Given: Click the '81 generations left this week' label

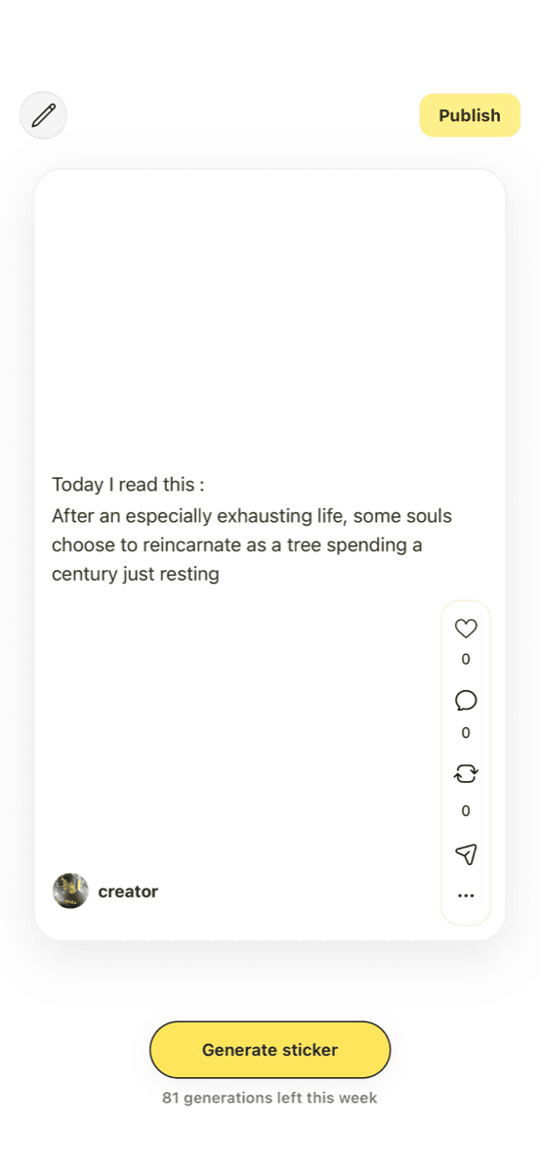Looking at the screenshot, I should [270, 1098].
